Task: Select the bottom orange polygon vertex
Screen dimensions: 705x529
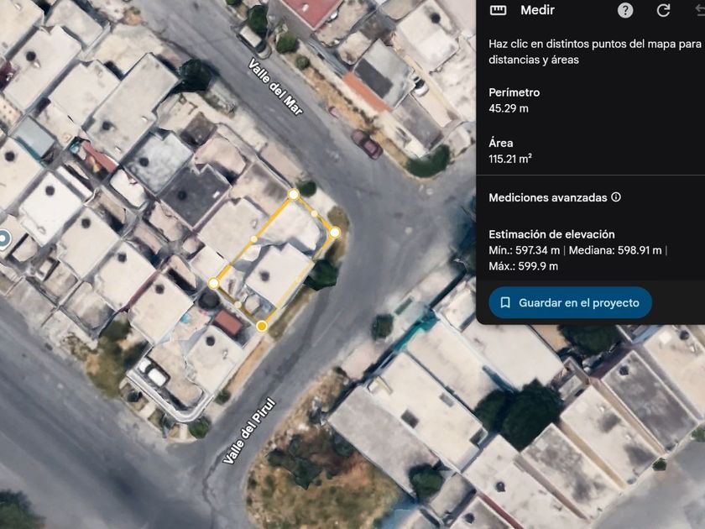Action: (x=262, y=326)
